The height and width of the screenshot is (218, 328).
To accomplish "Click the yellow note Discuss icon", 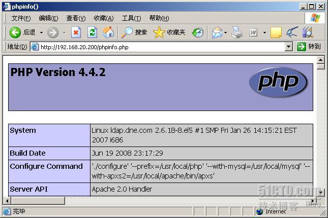I will pos(276,32).
